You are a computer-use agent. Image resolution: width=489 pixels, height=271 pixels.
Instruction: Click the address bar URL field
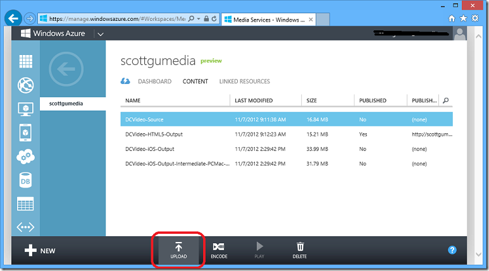(x=117, y=19)
